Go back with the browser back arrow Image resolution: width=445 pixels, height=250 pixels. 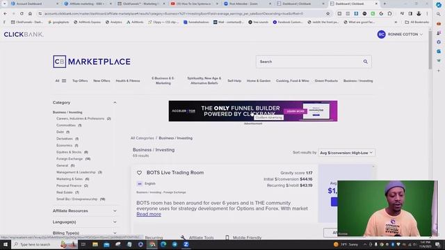(5, 13)
